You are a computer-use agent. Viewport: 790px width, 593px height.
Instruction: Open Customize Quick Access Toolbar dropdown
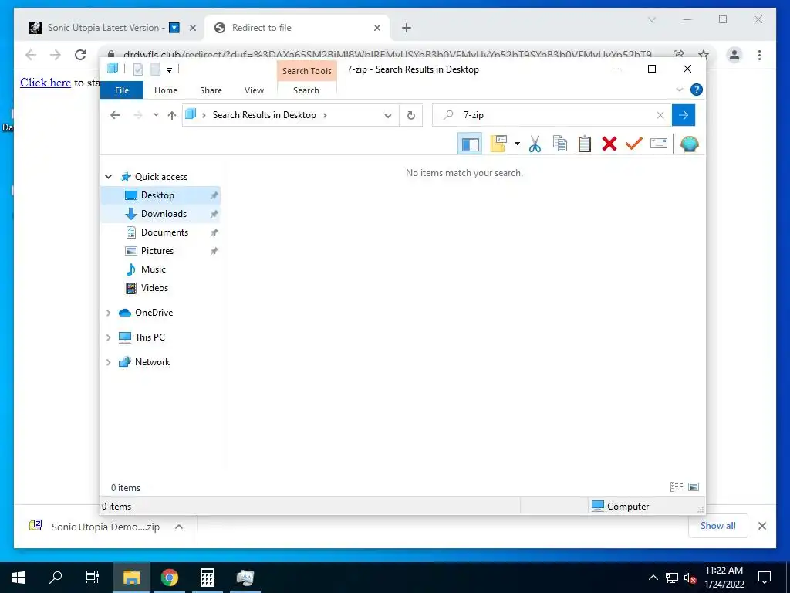click(169, 69)
